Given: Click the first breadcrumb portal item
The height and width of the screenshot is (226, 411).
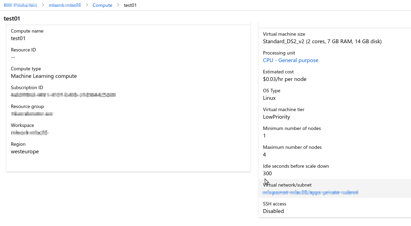Looking at the screenshot, I should pos(21,5).
